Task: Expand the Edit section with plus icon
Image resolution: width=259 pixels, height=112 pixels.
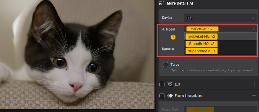Action: point(254,84)
